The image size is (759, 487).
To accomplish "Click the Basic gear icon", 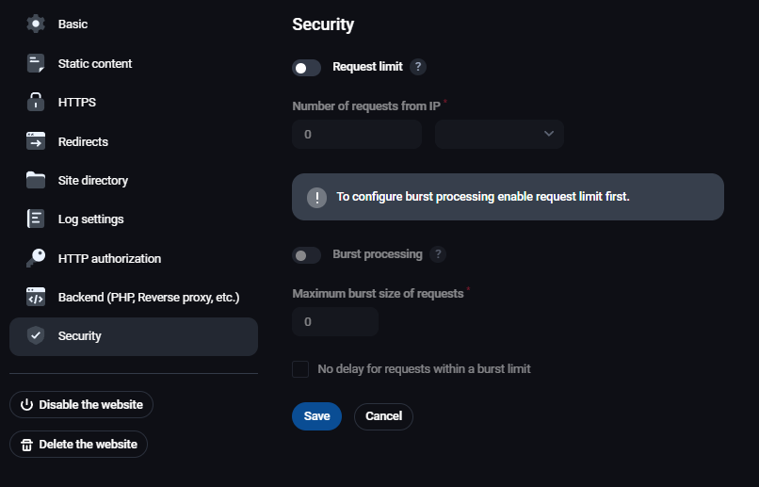I will 36,24.
